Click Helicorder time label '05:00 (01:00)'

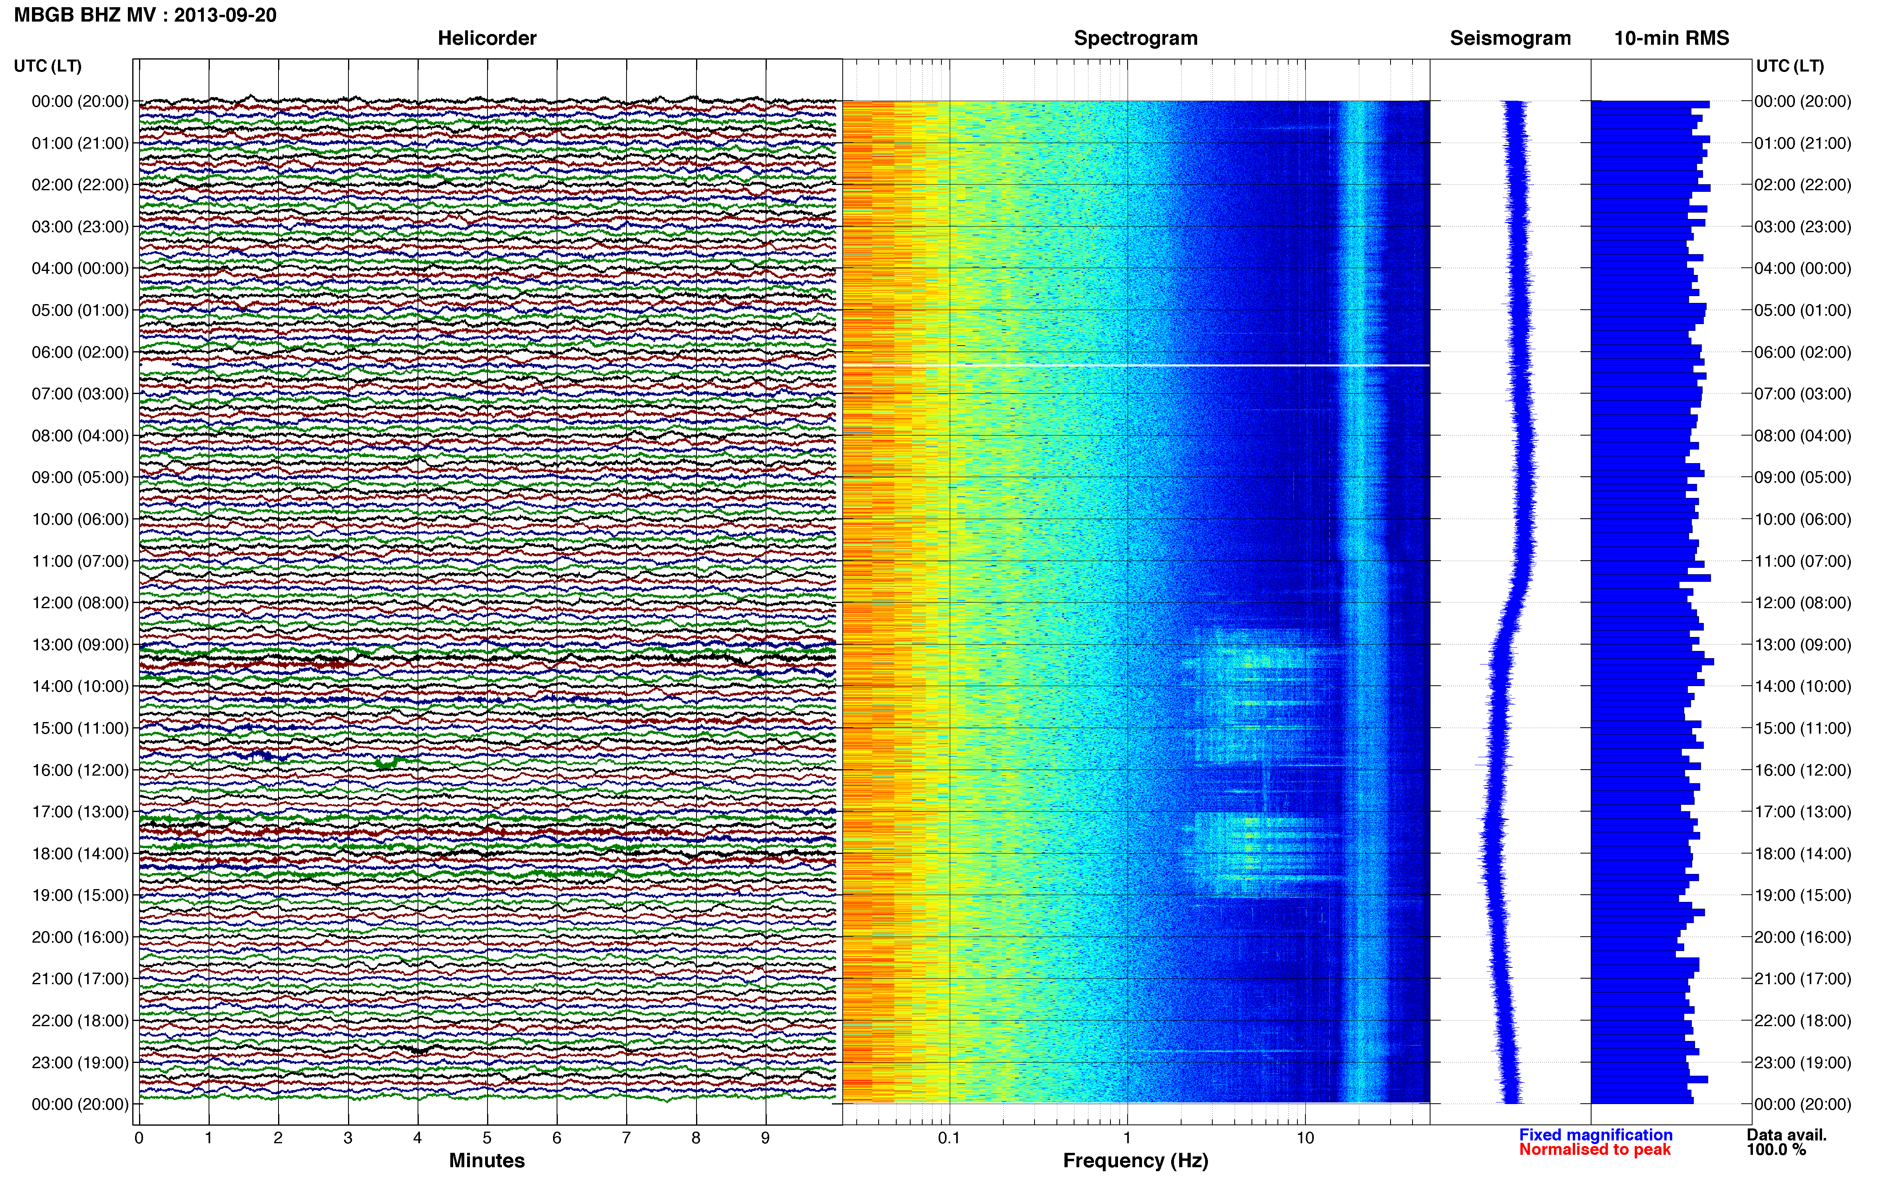tap(80, 310)
